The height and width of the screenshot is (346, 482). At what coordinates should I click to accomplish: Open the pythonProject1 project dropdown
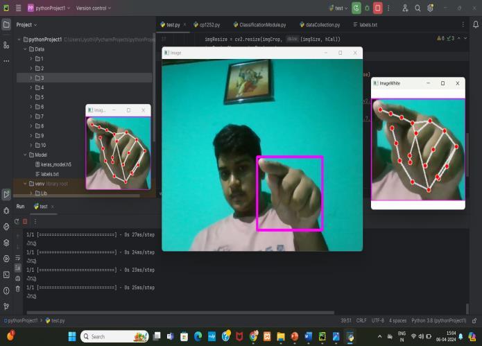[x=49, y=8]
